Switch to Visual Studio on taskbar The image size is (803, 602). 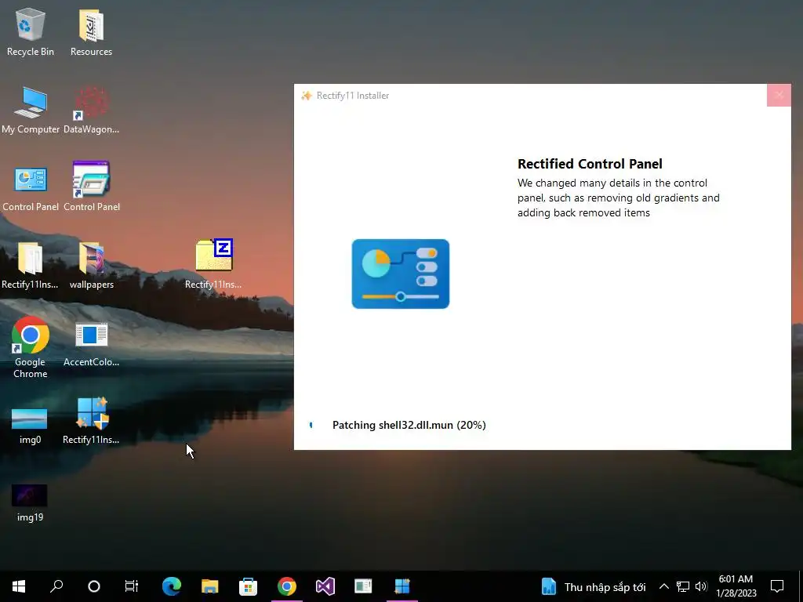(325, 586)
